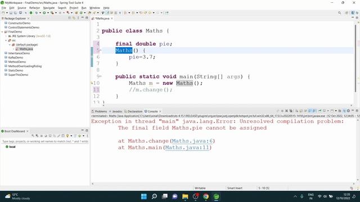Click the Open Perspective icon at top right

click(346, 13)
